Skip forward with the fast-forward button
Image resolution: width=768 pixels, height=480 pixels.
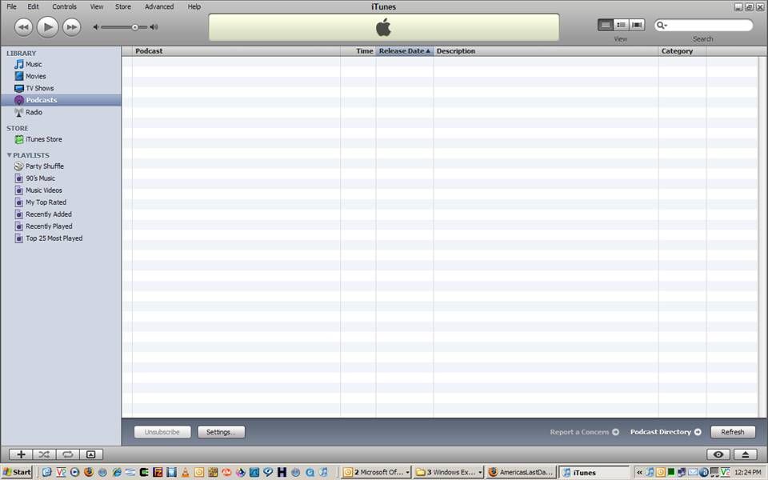71,27
